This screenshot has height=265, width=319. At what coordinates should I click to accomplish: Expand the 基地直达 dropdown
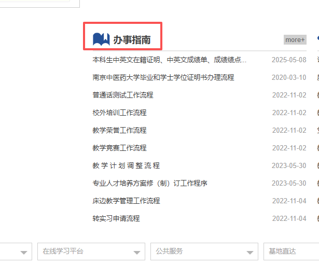(x=290, y=252)
